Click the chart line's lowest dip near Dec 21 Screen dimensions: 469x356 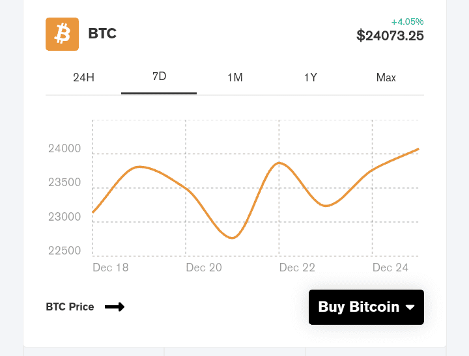pos(233,238)
